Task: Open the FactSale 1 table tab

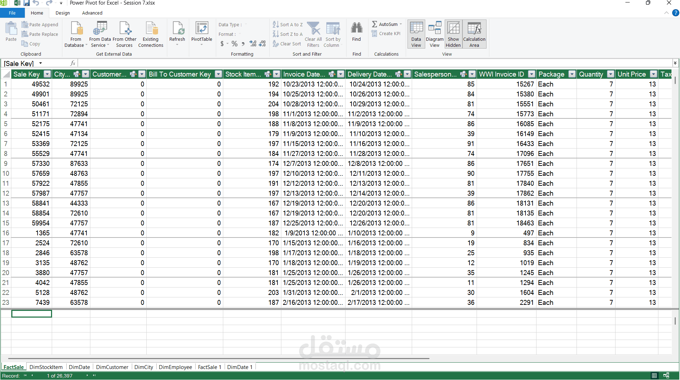Action: [x=209, y=367]
